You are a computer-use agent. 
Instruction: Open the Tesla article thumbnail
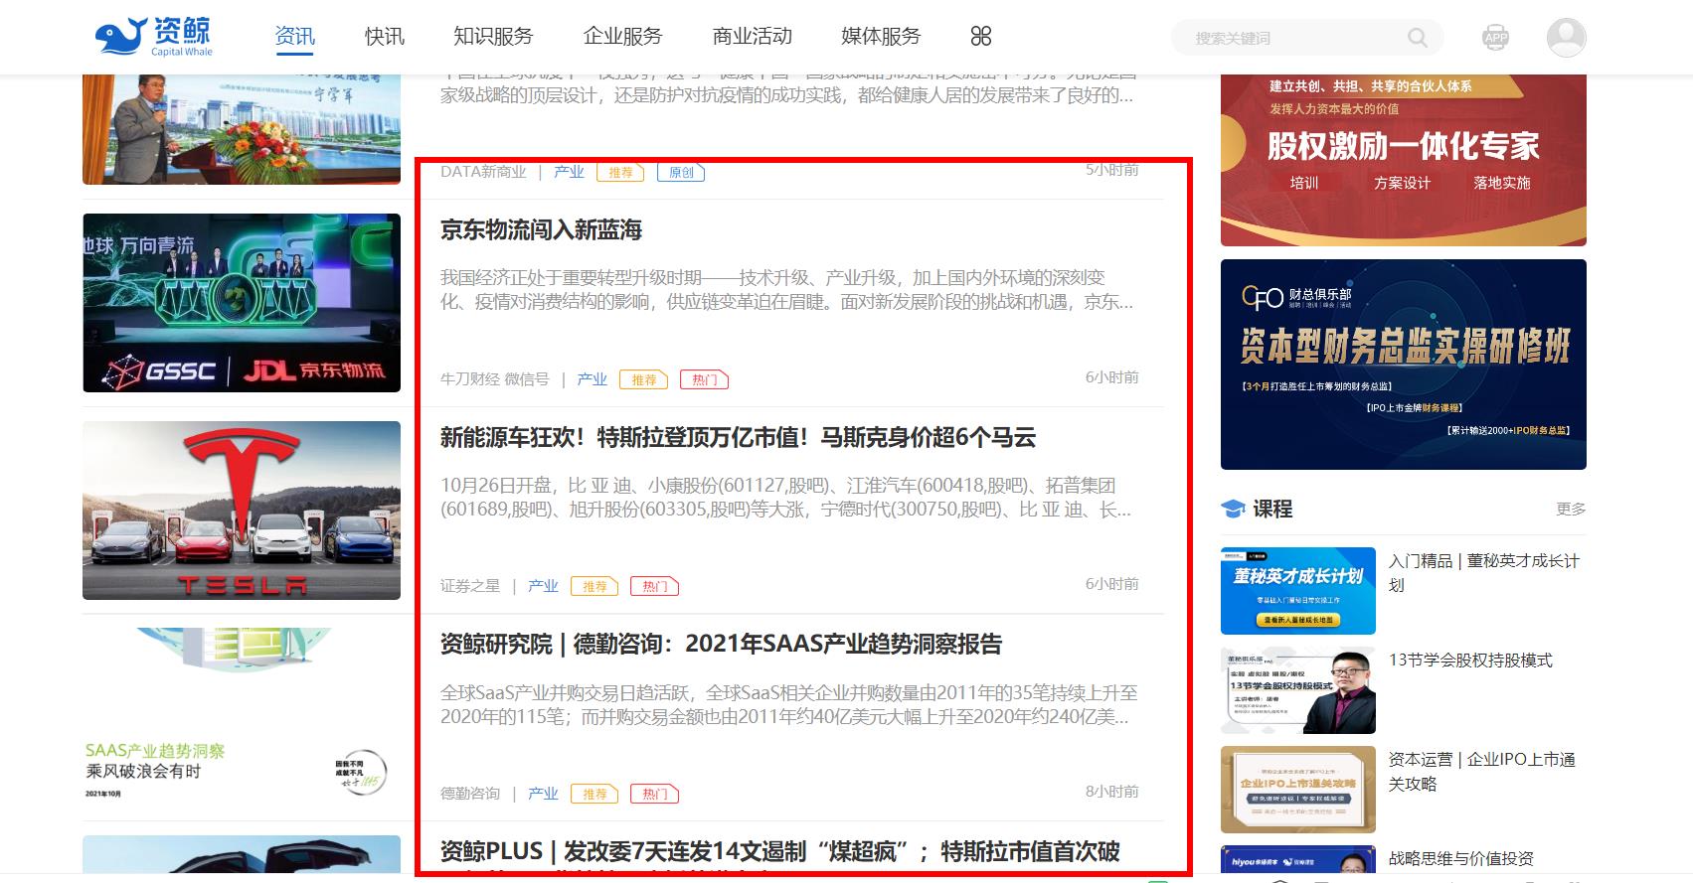(x=242, y=511)
